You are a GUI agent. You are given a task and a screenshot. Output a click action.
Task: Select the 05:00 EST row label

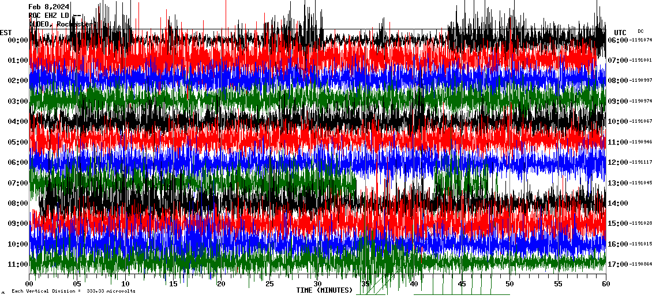pos(17,142)
